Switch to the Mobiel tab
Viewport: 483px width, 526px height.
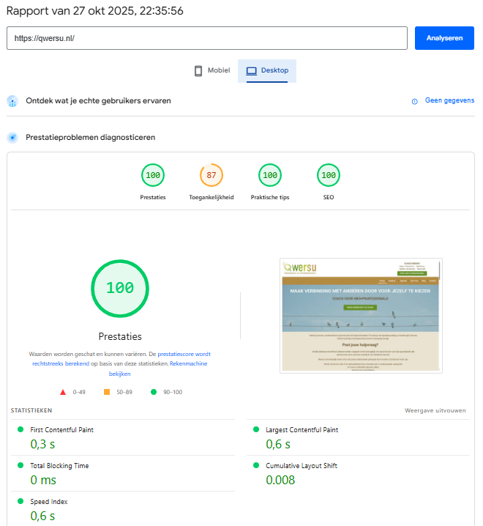pos(211,70)
